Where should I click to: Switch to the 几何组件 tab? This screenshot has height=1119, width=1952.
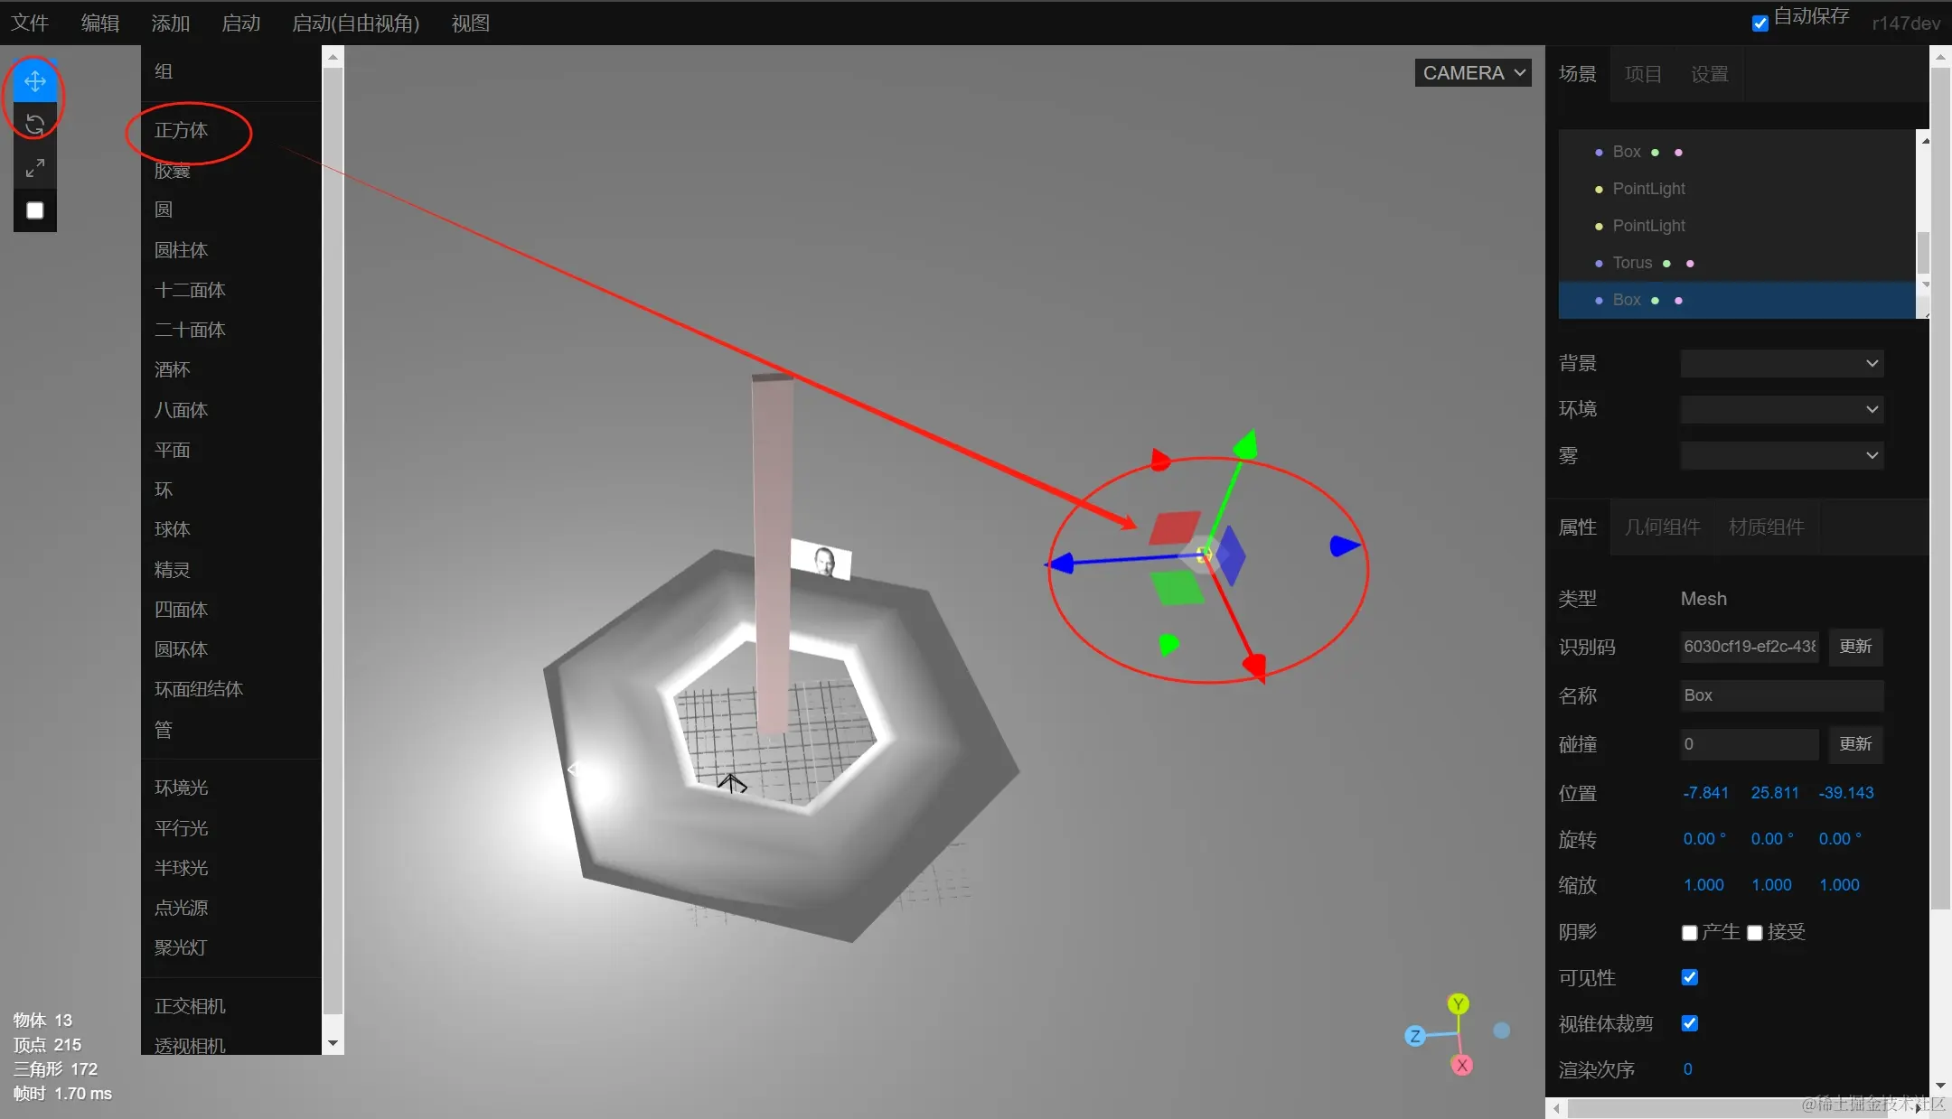(x=1662, y=527)
